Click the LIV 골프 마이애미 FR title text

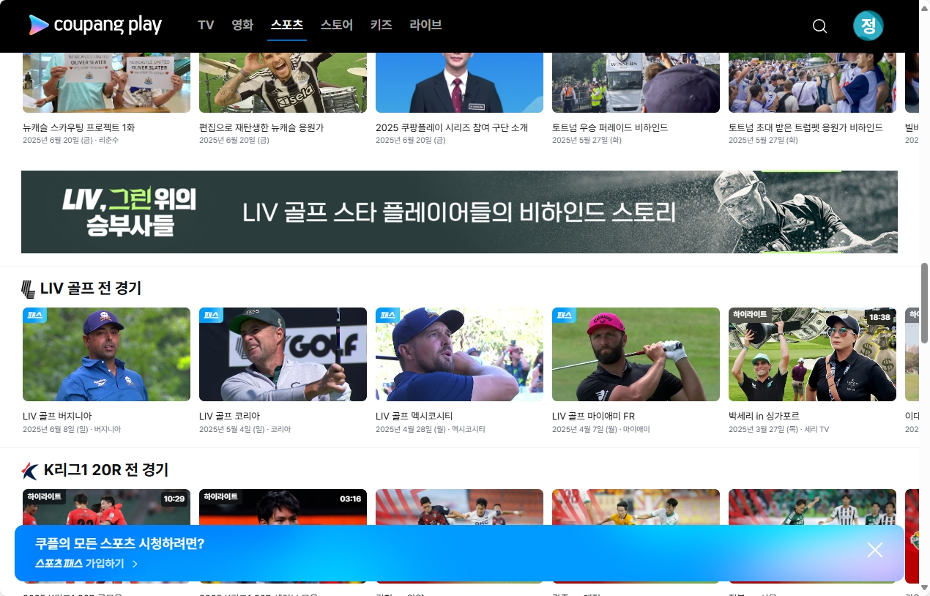pos(593,416)
